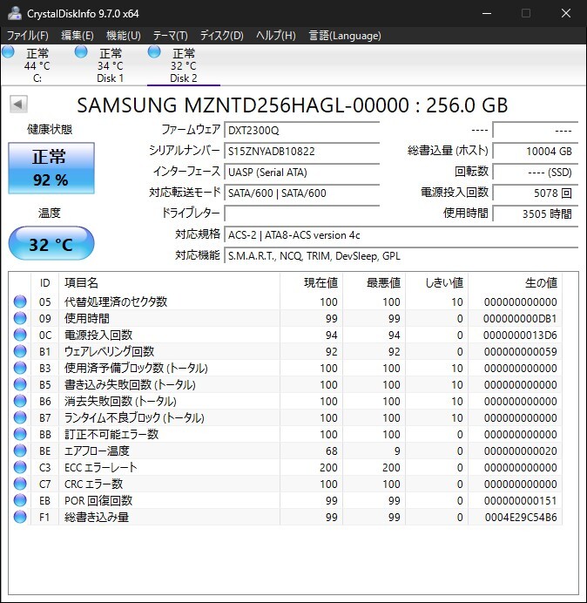This screenshot has width=587, height=603.
Task: Open the 編集(E) menu
Action: click(78, 36)
